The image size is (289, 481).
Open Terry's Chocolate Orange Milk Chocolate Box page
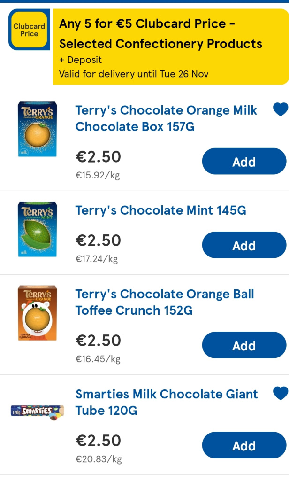[165, 118]
